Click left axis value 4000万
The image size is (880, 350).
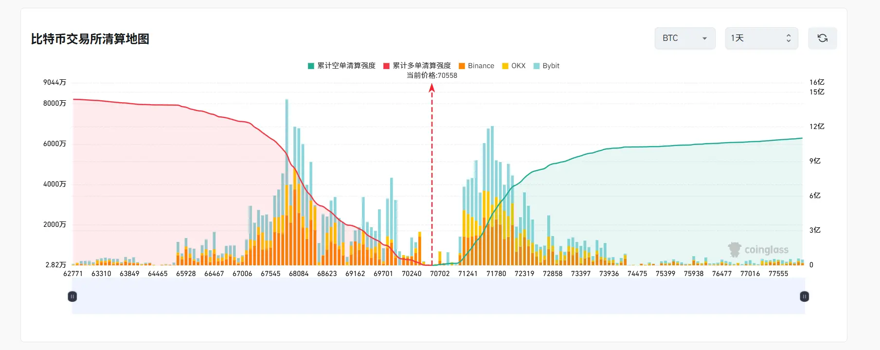(54, 184)
